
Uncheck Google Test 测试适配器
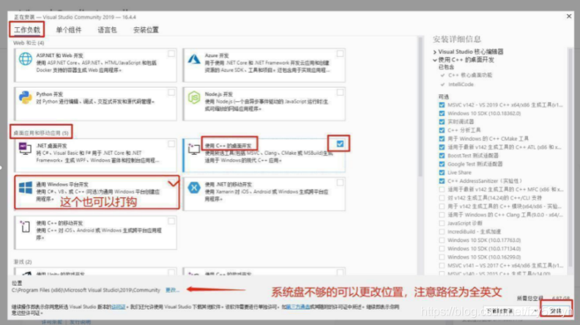pos(442,164)
